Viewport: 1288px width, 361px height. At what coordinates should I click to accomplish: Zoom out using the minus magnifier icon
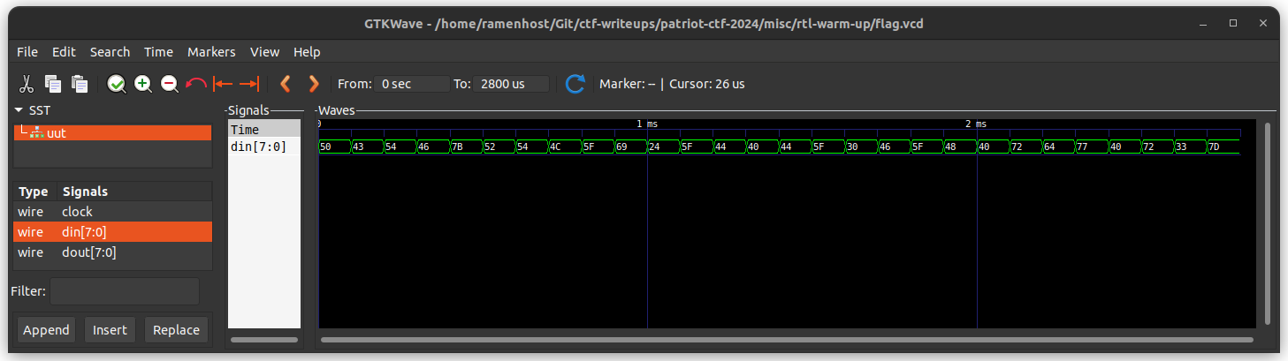point(169,84)
